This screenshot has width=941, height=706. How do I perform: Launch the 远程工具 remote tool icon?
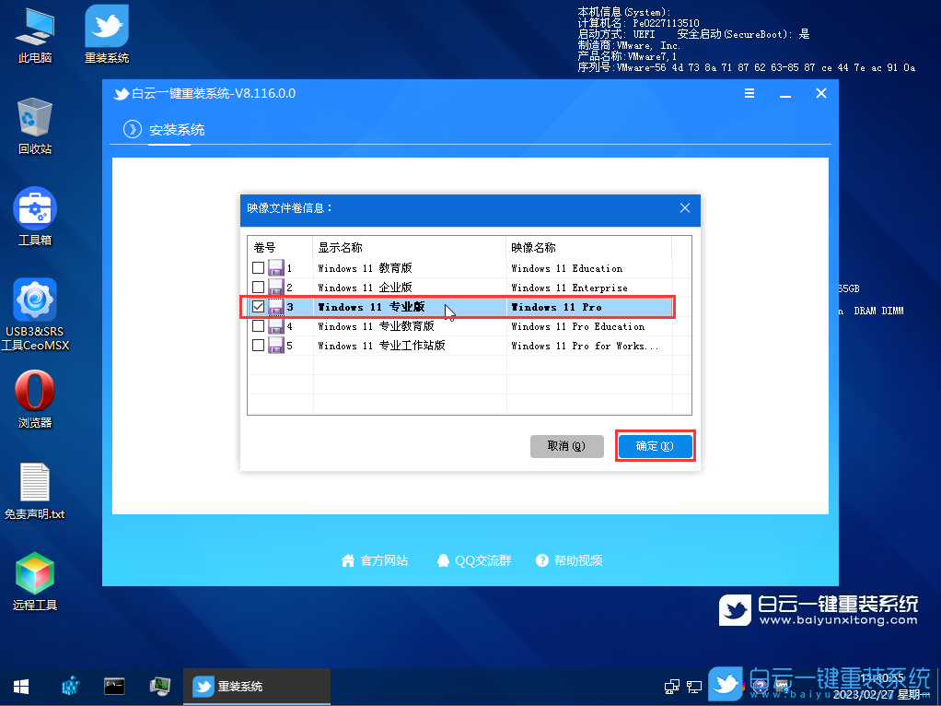[35, 582]
